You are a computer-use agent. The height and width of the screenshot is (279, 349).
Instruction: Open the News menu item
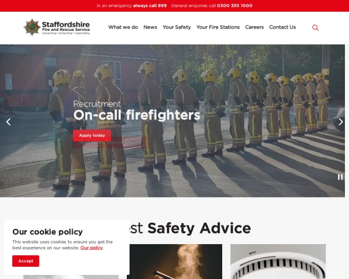tap(150, 27)
